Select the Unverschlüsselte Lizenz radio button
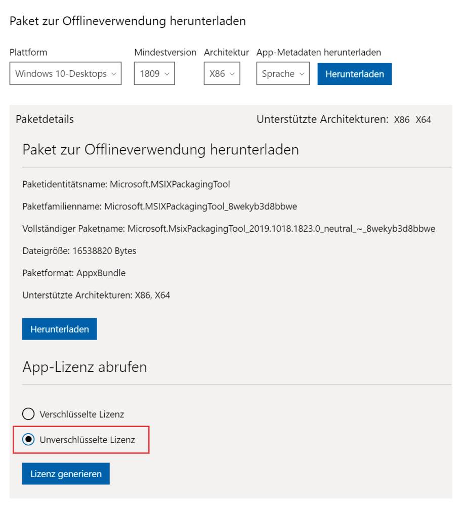The image size is (463, 510). click(x=28, y=439)
